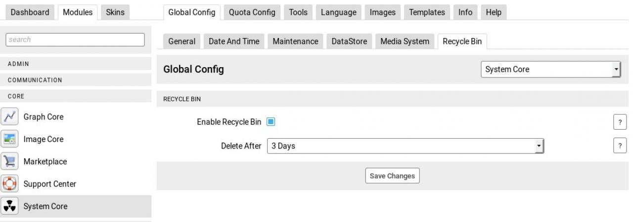Switch to the Skins tab
Image resolution: width=633 pixels, height=222 pixels.
click(115, 12)
